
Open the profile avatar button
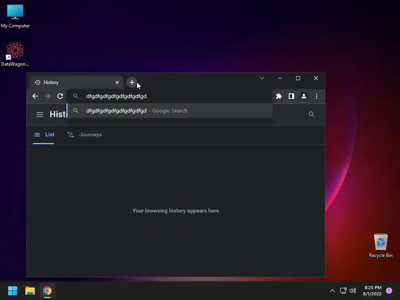coord(304,96)
